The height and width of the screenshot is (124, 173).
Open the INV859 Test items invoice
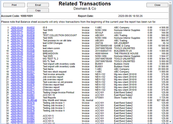coord(31,69)
